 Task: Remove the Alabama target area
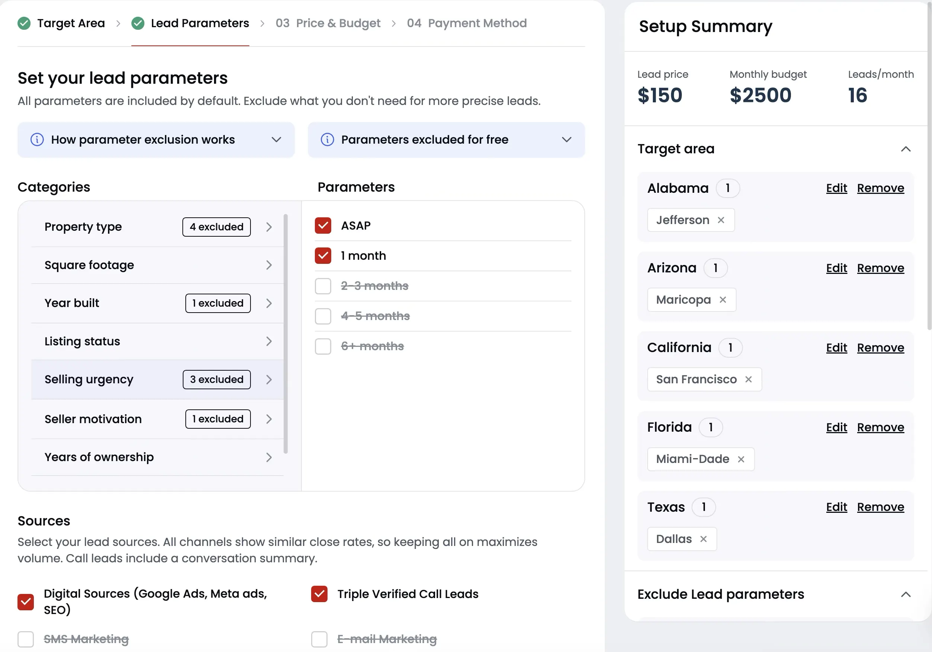click(x=880, y=188)
